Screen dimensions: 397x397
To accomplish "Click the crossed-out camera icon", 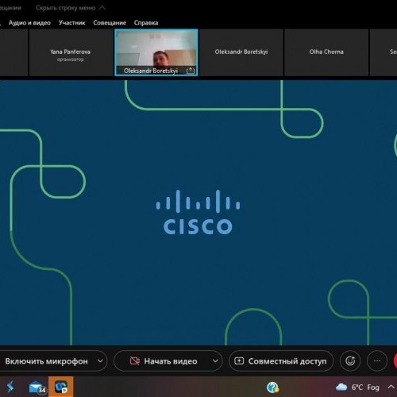I will 135,361.
